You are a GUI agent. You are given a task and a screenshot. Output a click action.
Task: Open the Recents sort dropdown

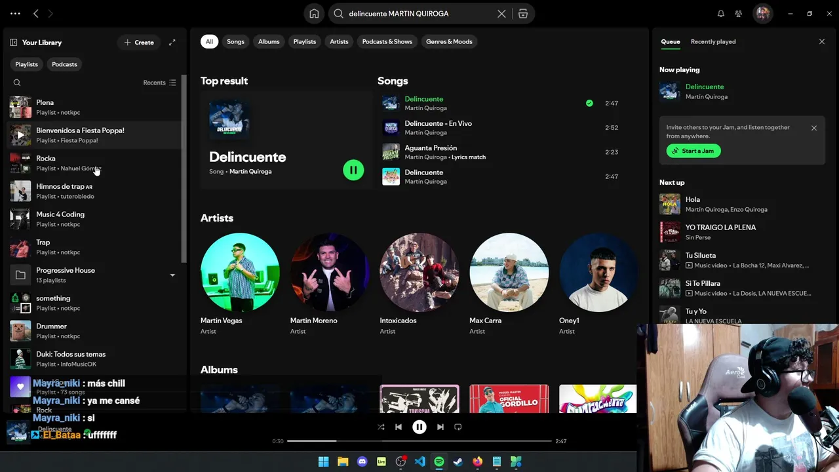(159, 83)
